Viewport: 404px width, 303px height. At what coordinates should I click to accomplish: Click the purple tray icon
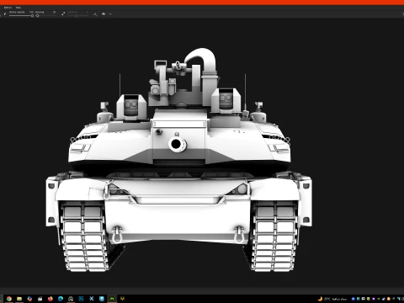[374, 299]
